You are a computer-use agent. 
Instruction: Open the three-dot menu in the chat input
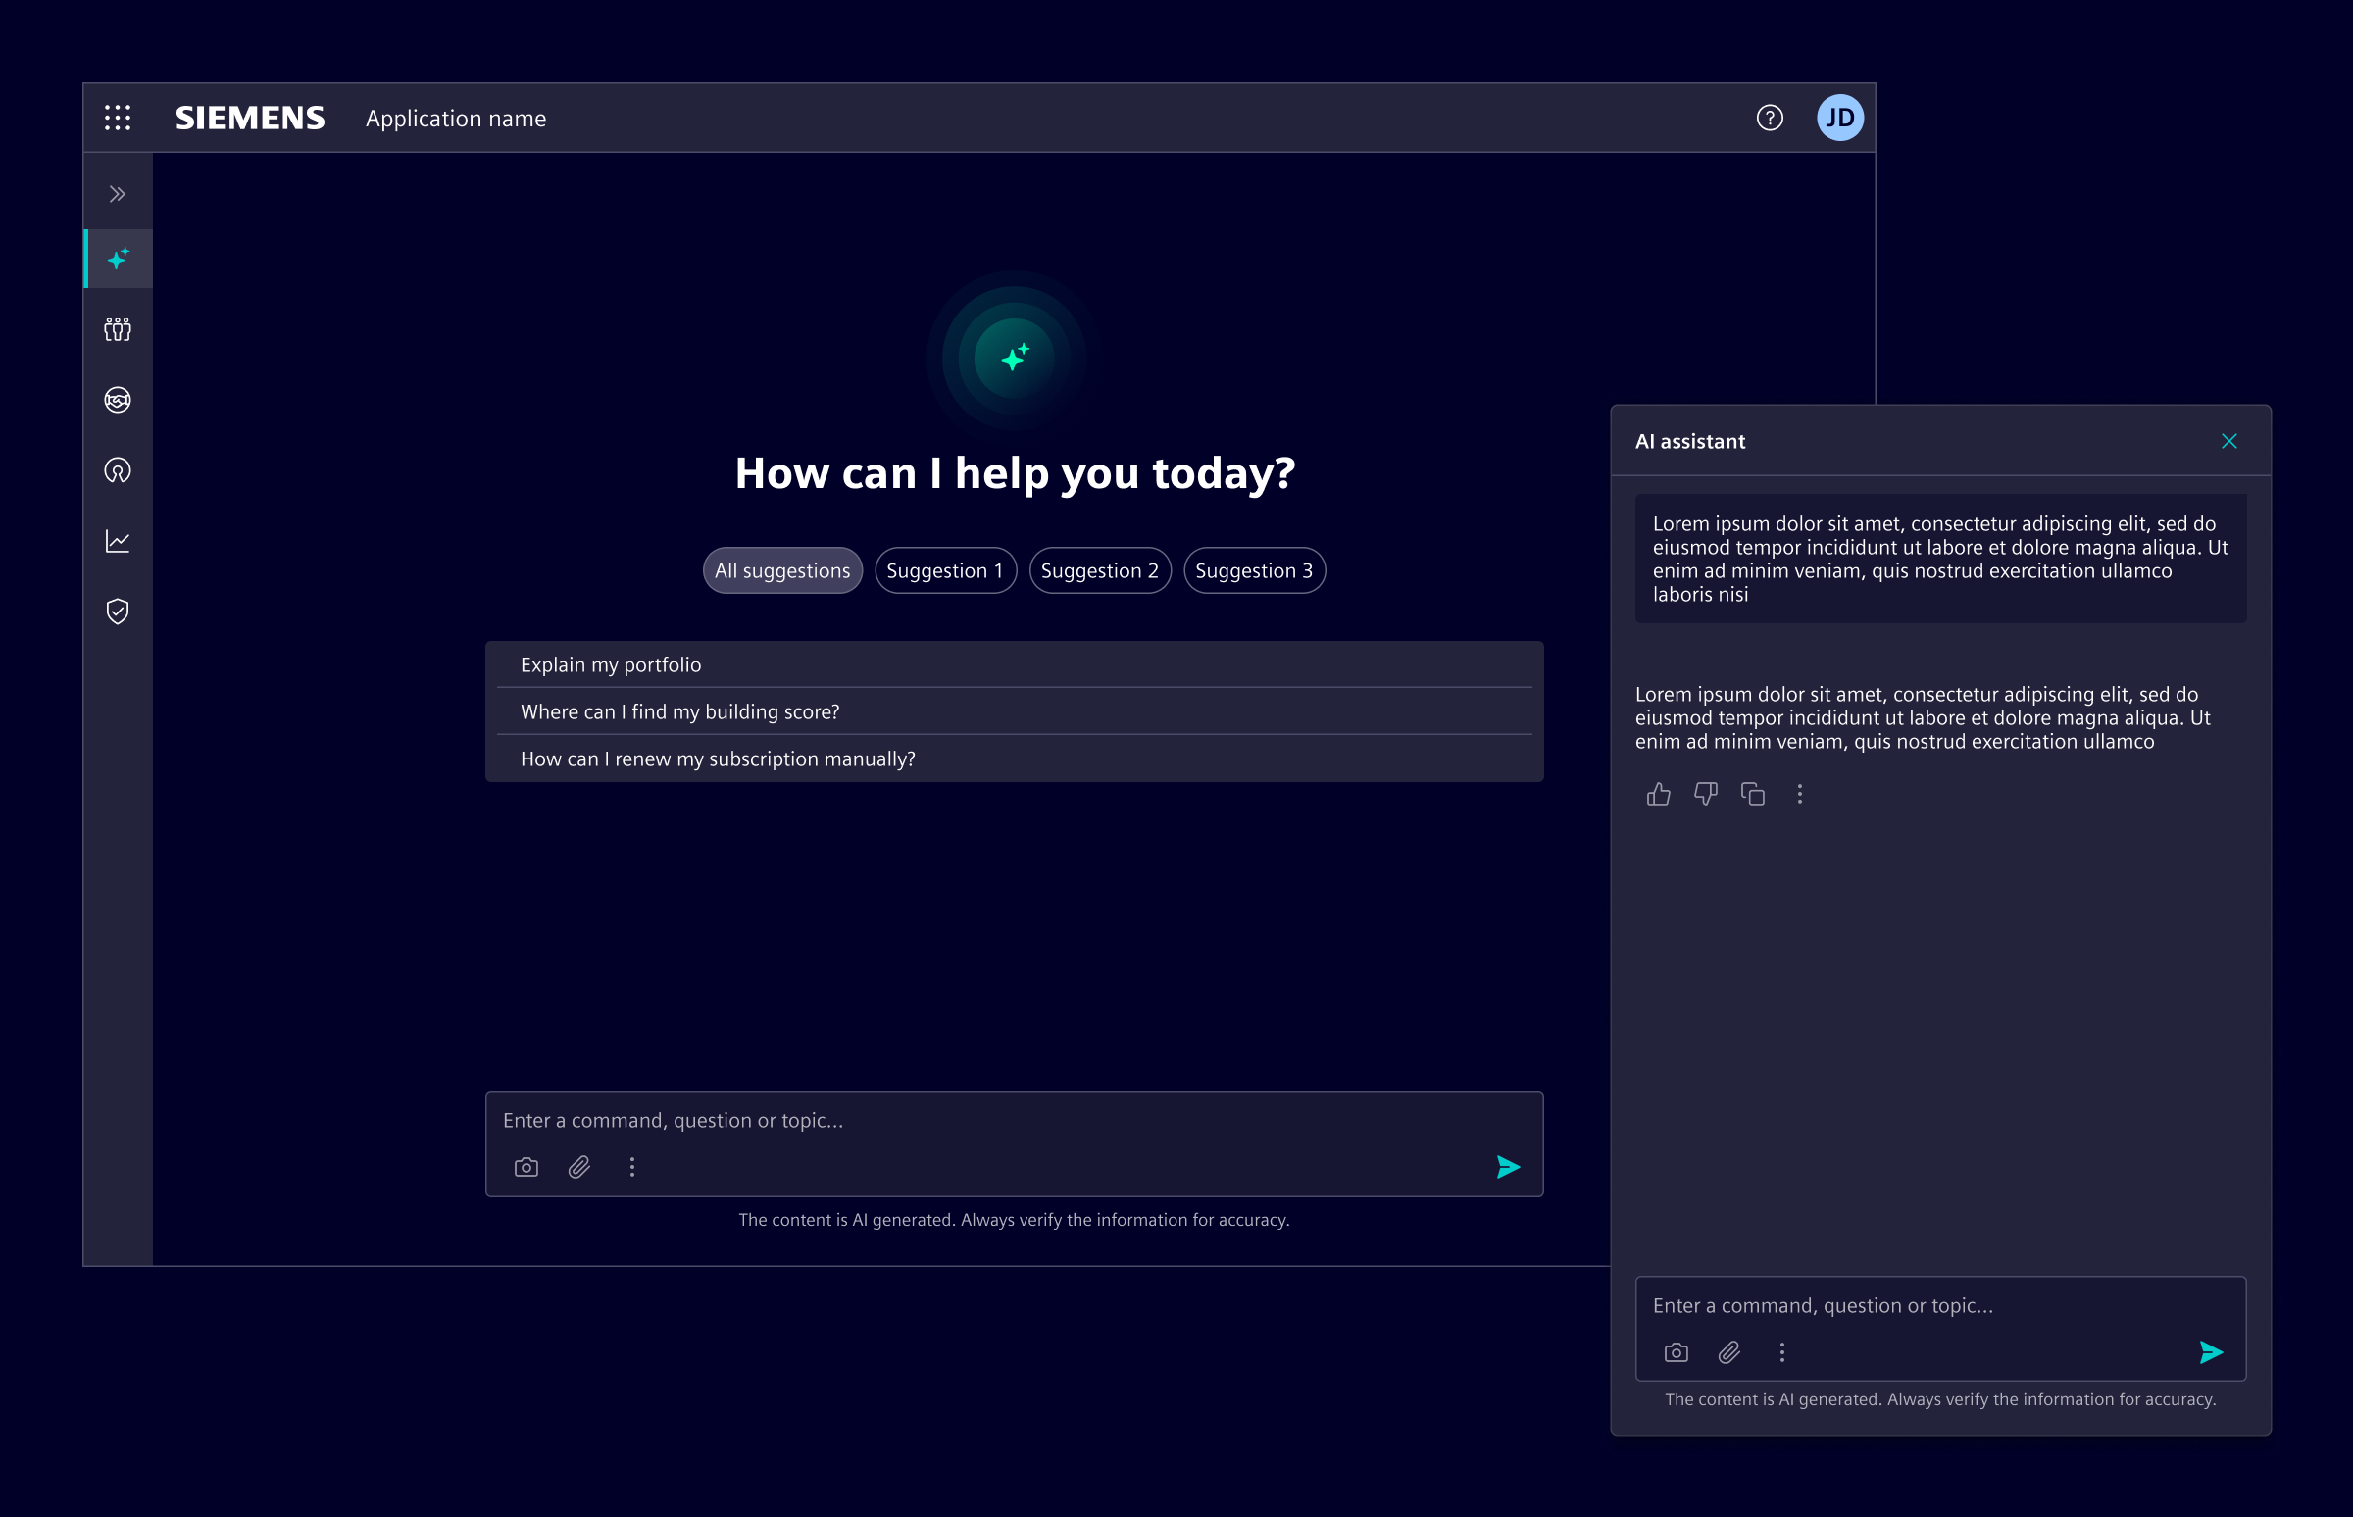pyautogui.click(x=631, y=1166)
